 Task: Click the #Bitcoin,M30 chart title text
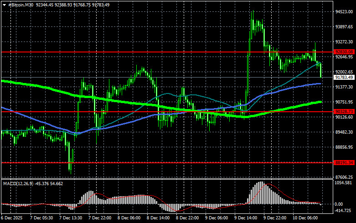click(x=21, y=5)
